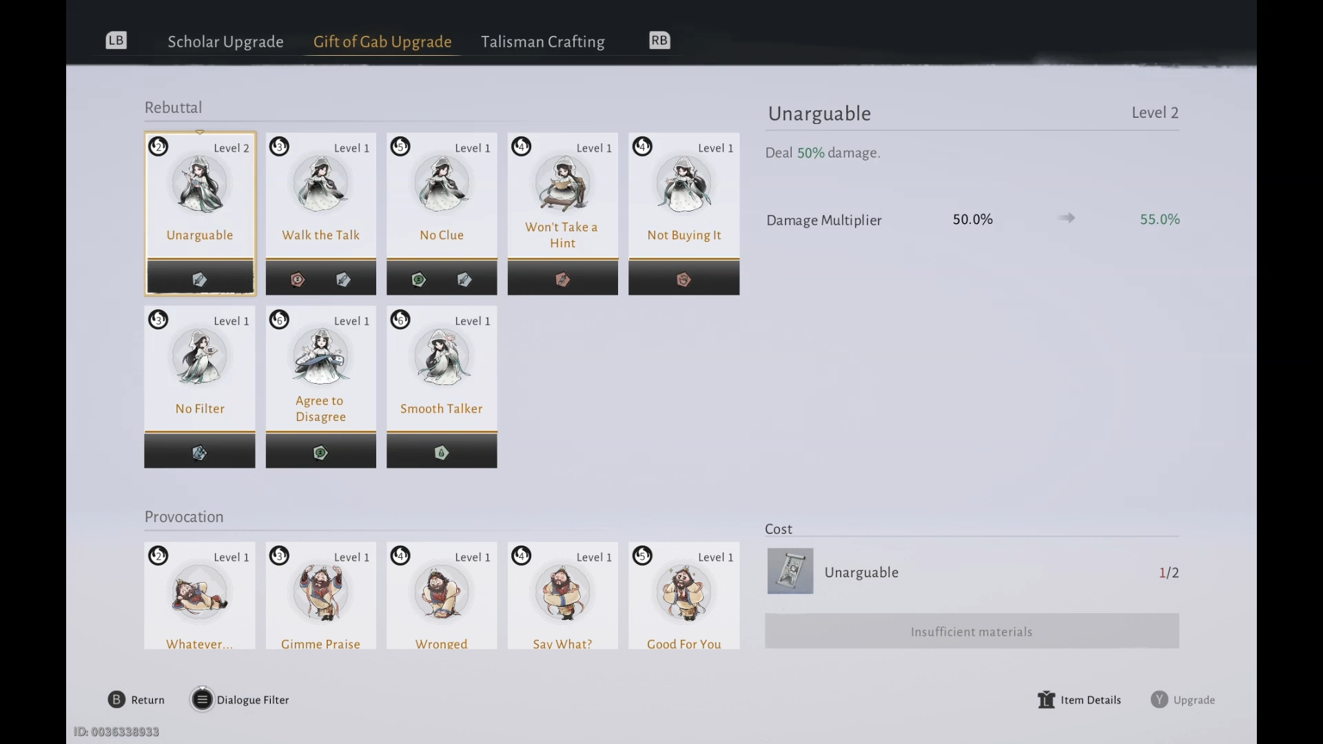
Task: Click the No Filter character icon
Action: 200,357
